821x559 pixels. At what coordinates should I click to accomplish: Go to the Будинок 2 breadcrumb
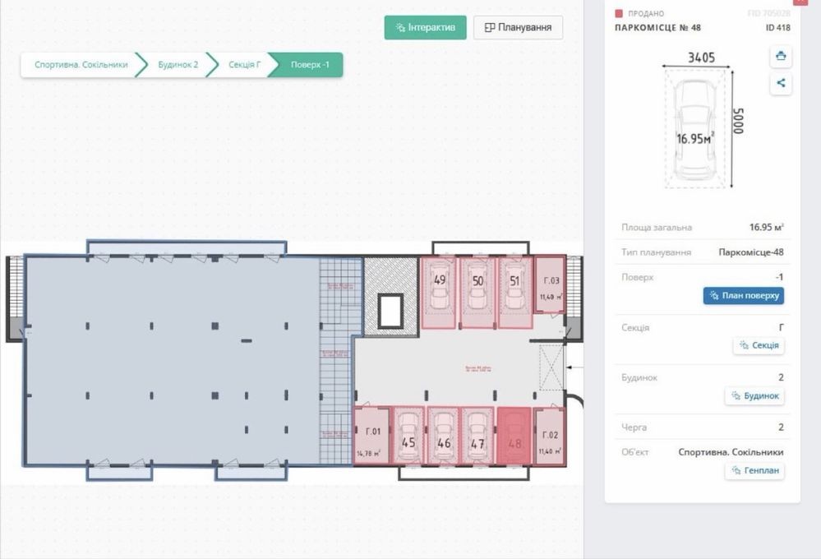click(178, 65)
